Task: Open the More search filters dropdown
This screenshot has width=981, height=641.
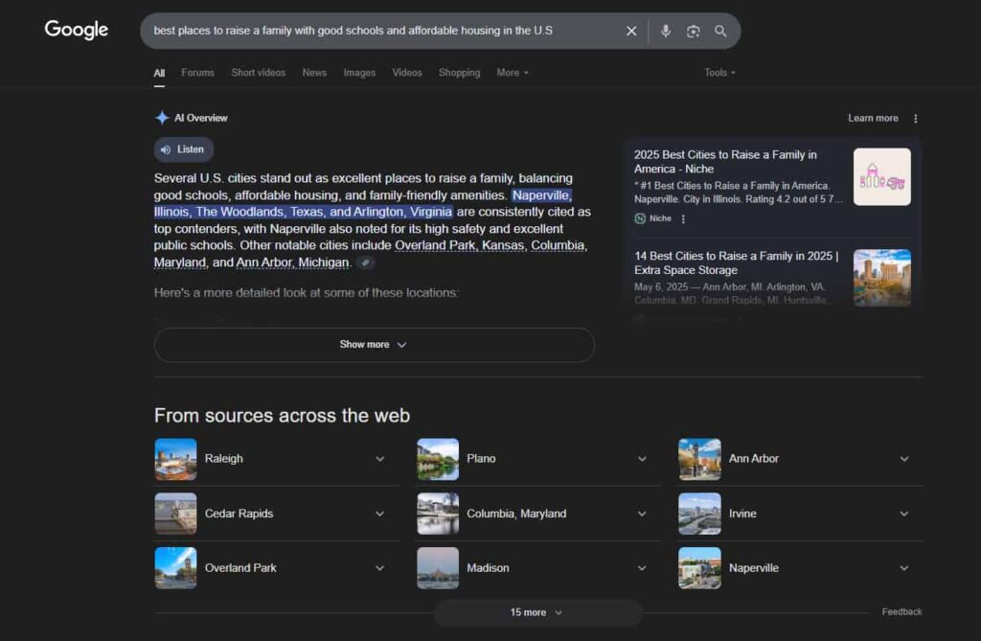Action: 513,73
